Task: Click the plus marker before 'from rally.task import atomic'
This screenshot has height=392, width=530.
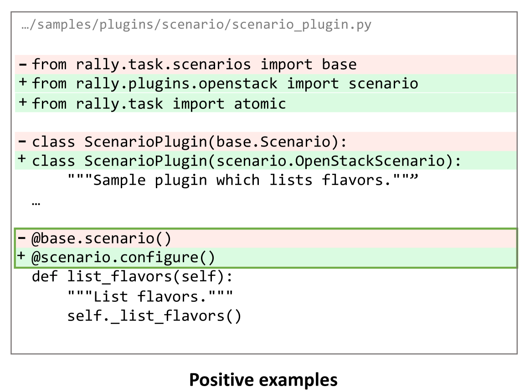Action: pos(23,103)
